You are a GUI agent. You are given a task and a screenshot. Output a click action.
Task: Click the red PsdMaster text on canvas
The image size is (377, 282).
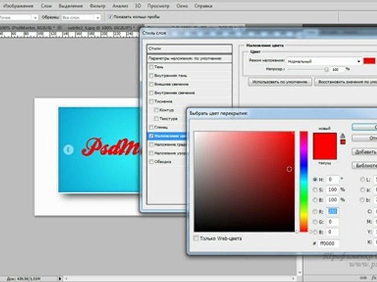(111, 147)
